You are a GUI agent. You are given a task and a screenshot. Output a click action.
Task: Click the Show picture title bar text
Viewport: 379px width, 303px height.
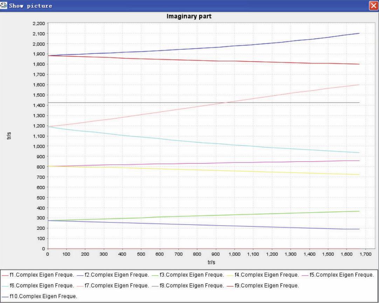click(30, 6)
